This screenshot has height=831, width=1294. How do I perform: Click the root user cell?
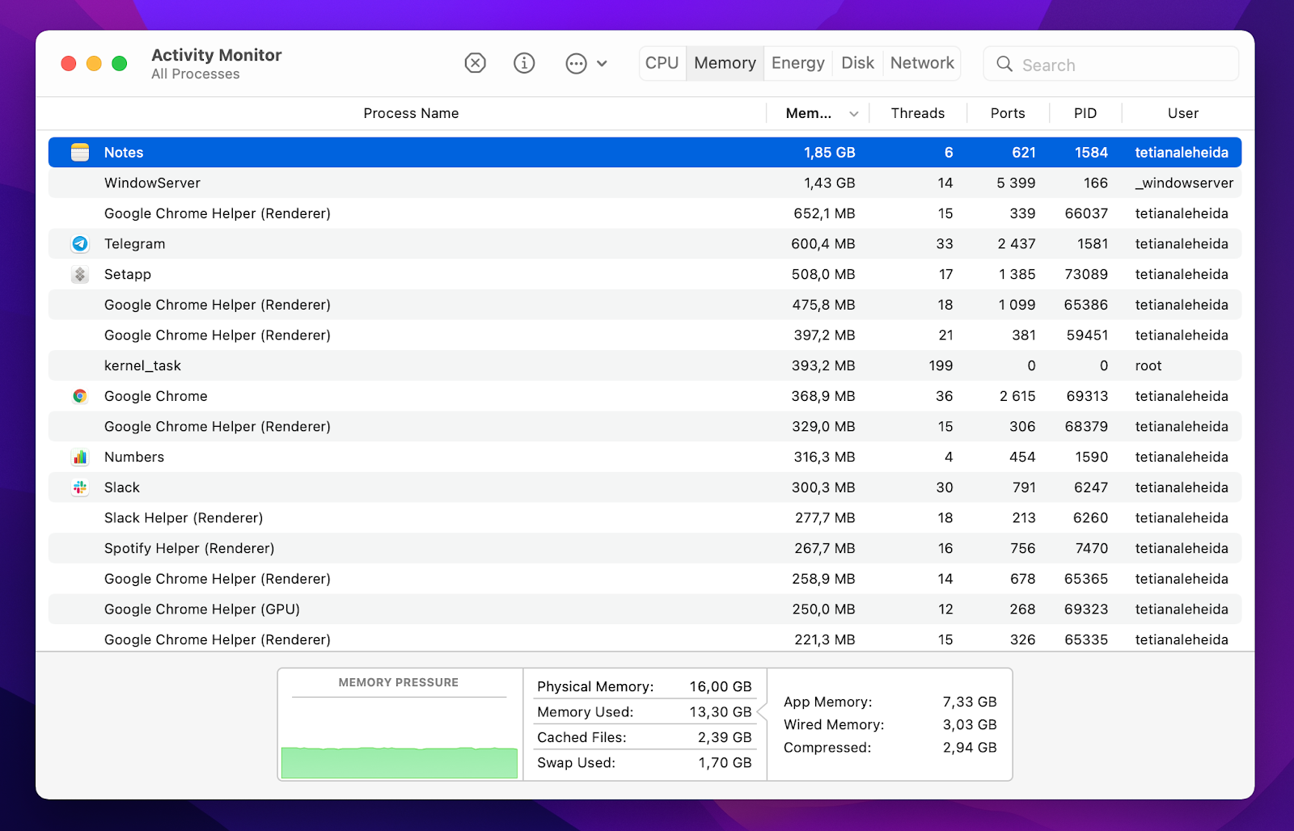coord(1148,365)
